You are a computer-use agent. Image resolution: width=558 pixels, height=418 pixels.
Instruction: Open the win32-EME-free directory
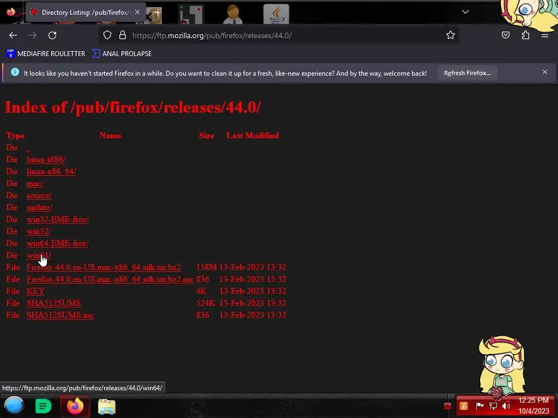point(57,219)
